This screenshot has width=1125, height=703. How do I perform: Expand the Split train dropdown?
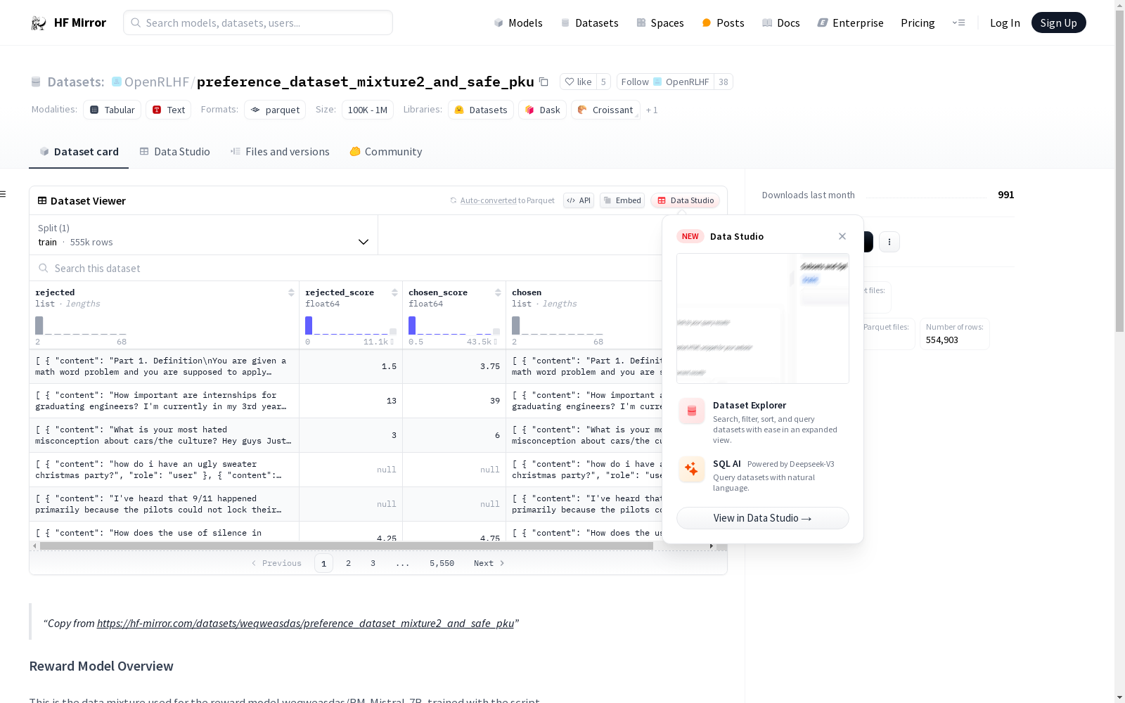click(204, 235)
